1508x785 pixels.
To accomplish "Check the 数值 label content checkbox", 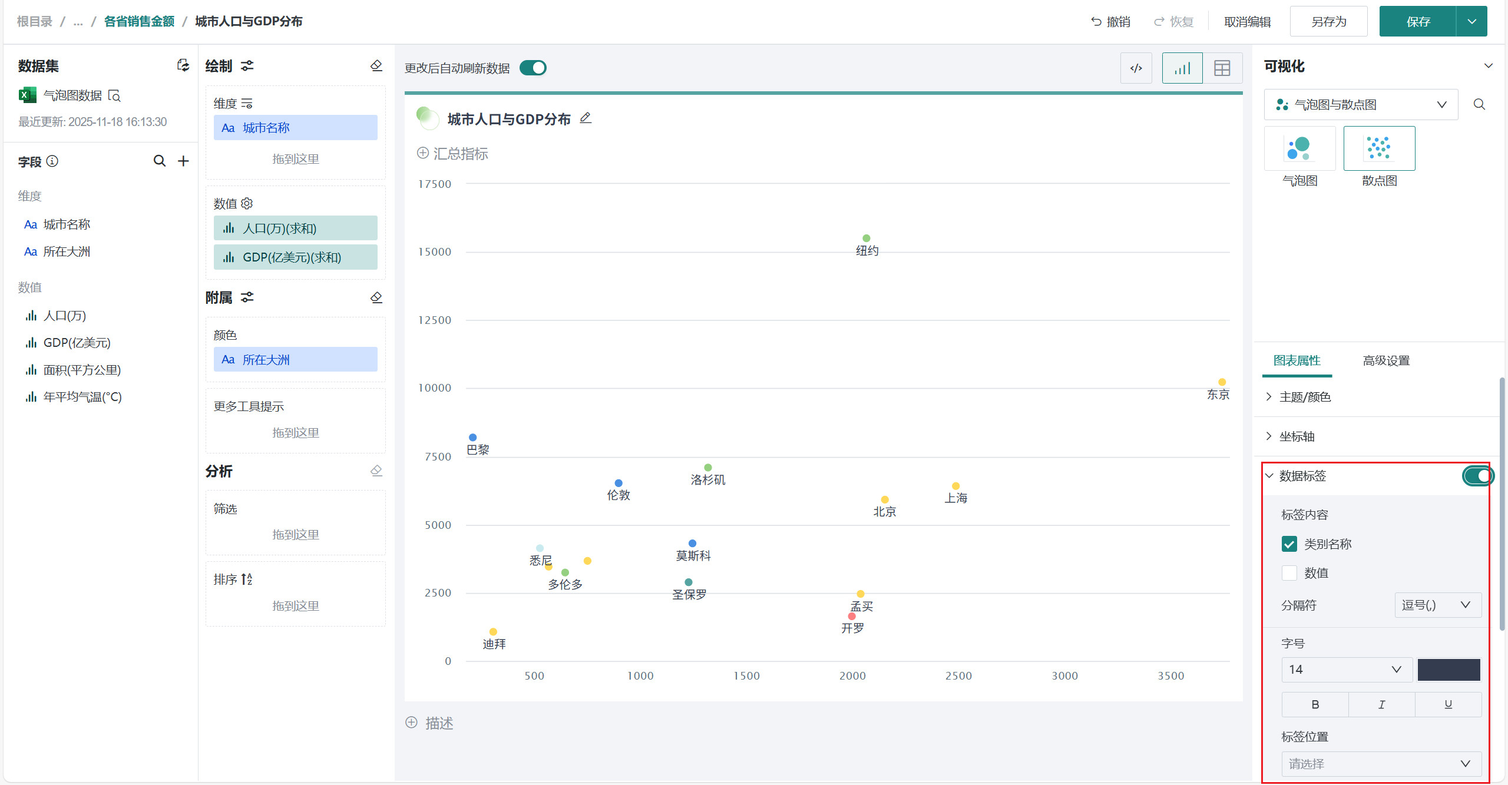I will point(1289,573).
